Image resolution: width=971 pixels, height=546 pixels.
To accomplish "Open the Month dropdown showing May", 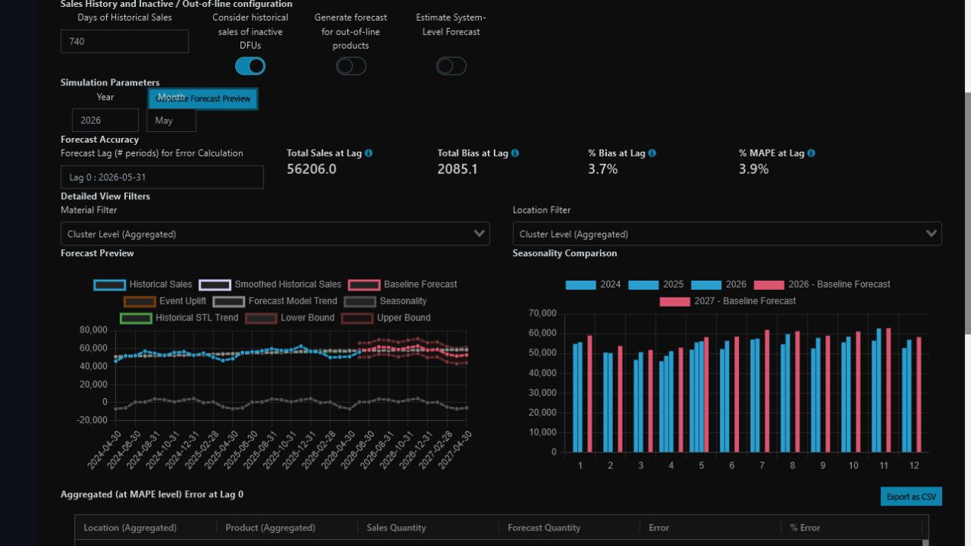I will [x=171, y=120].
